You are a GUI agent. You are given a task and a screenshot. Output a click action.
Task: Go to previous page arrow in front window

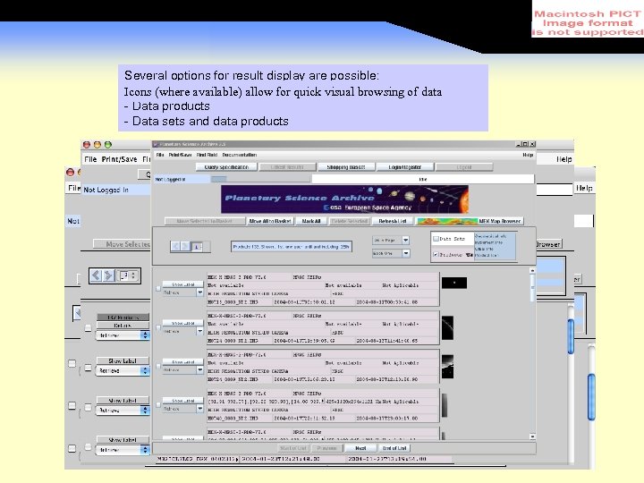pos(176,247)
